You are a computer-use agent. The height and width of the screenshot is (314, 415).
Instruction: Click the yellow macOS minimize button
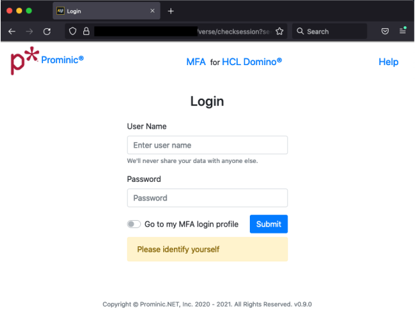[x=19, y=11]
